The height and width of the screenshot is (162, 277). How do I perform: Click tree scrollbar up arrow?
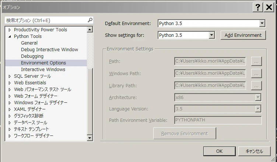tap(90, 29)
